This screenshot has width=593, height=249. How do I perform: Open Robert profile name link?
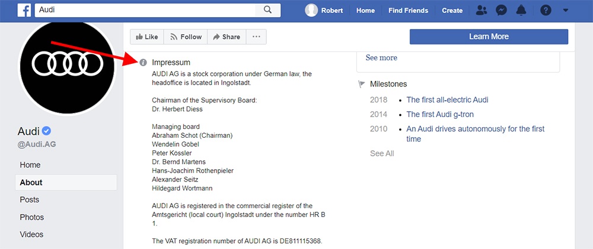pos(332,11)
